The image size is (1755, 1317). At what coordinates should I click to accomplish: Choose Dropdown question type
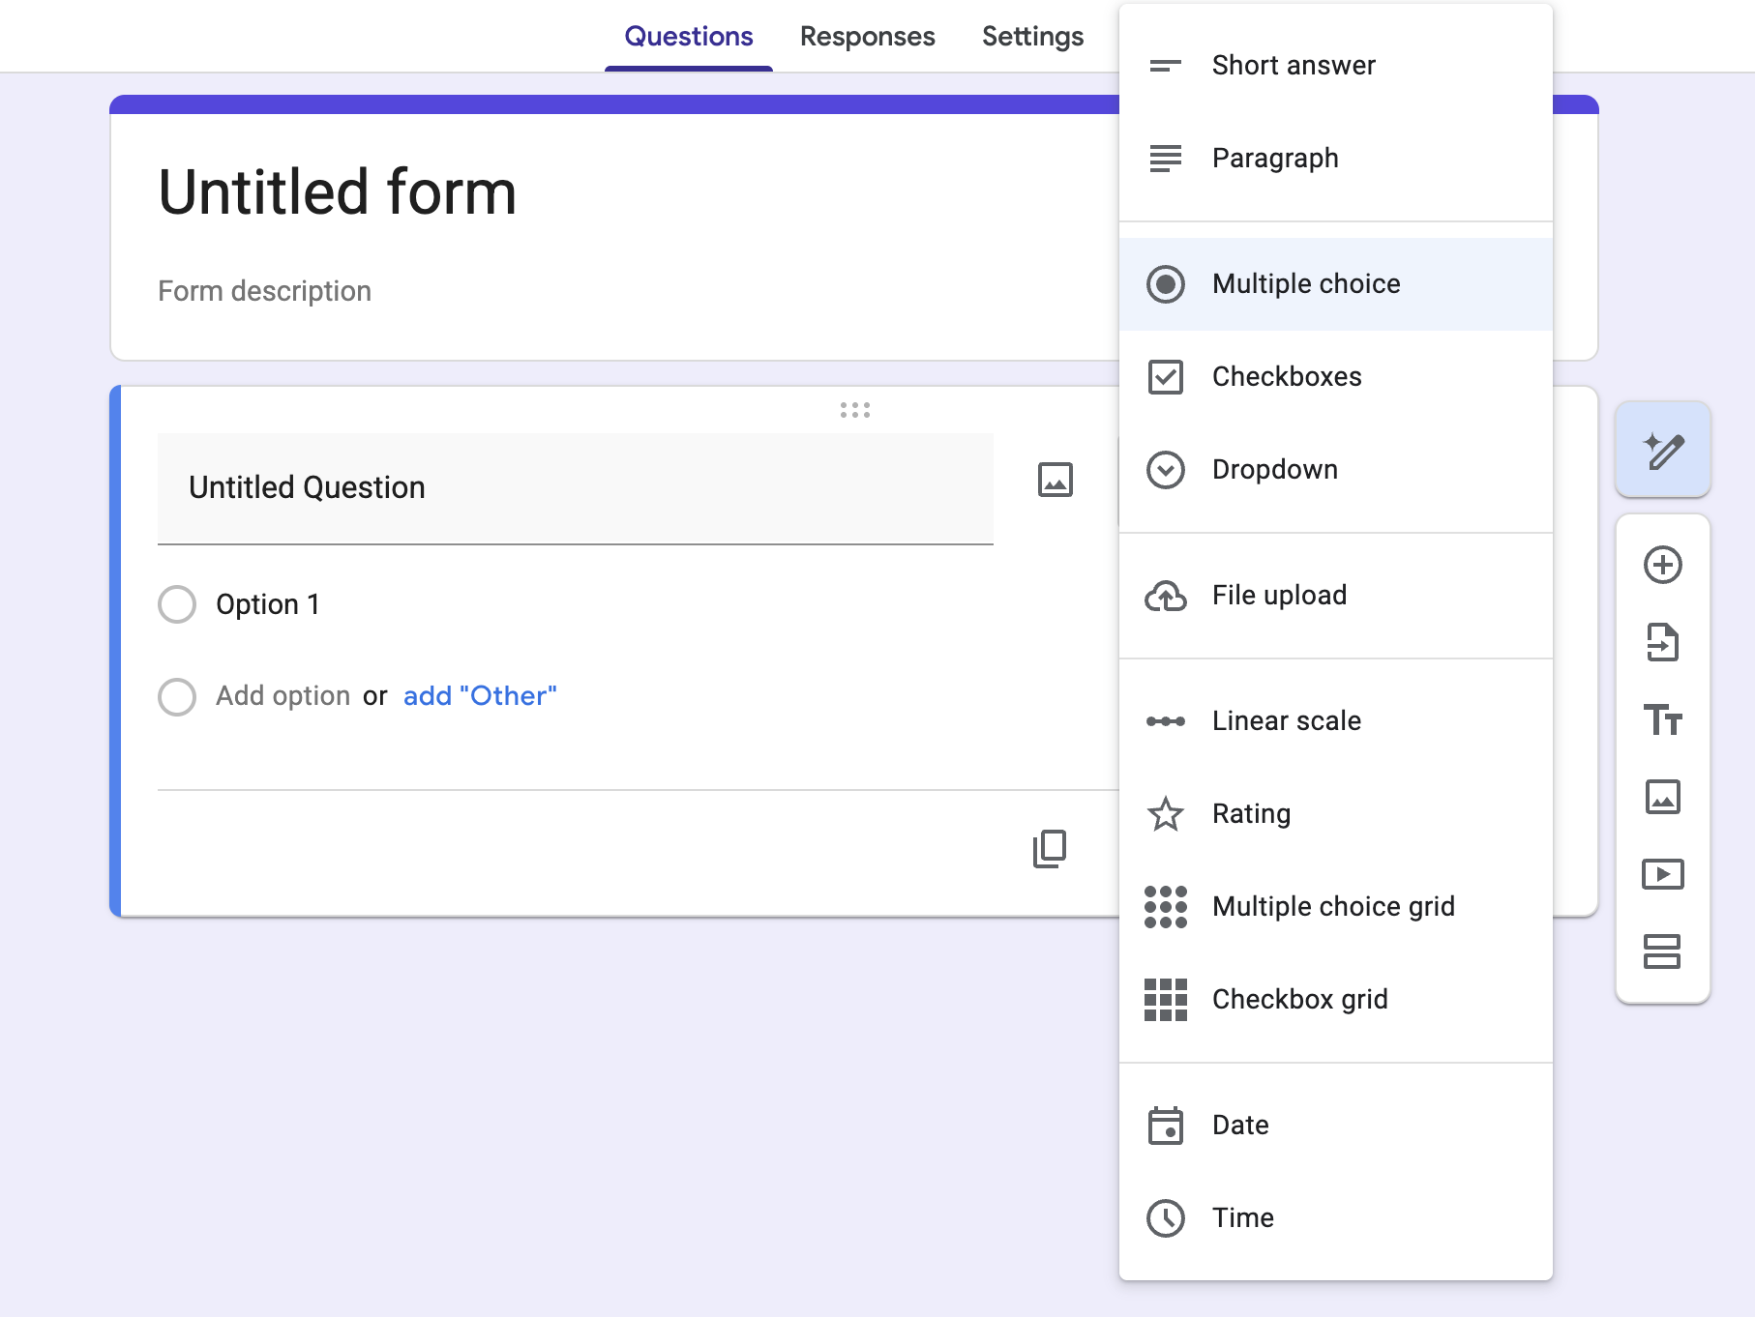point(1336,470)
